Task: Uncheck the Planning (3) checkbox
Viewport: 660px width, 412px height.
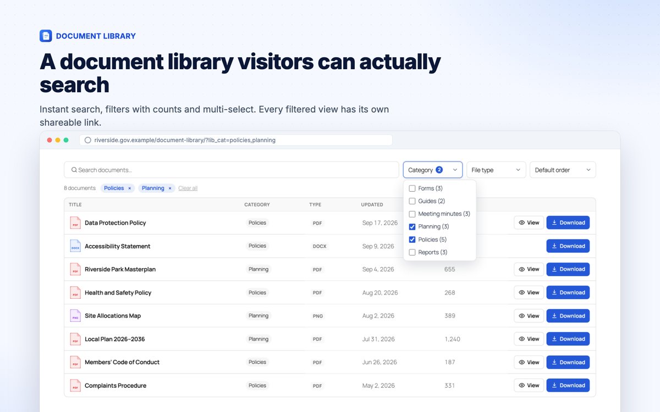Action: coord(413,226)
